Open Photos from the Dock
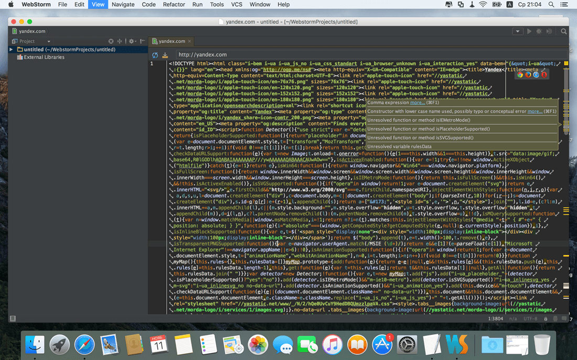Screen dimensions: 577x360 pyautogui.click(x=258, y=345)
